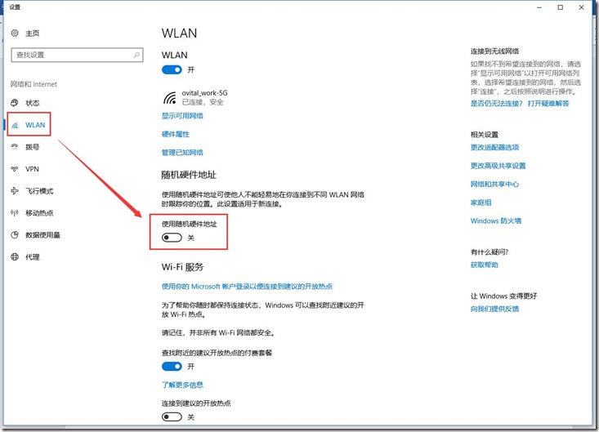The width and height of the screenshot is (599, 432).
Task: Select the 飞行模式 airplane mode icon
Action: pos(15,191)
